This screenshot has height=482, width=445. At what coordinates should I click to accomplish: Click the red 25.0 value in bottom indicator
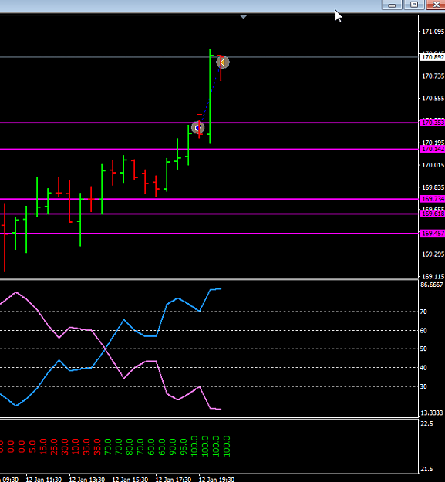(54, 447)
